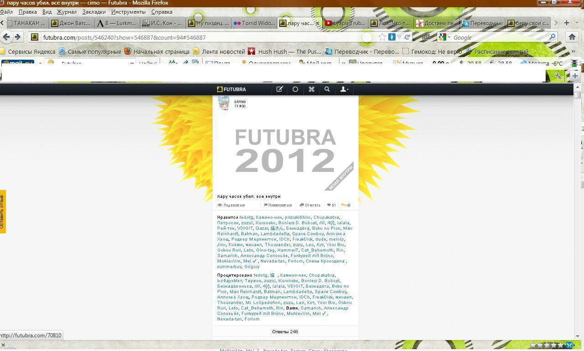Click the Пожаловаться flag link

[277, 205]
